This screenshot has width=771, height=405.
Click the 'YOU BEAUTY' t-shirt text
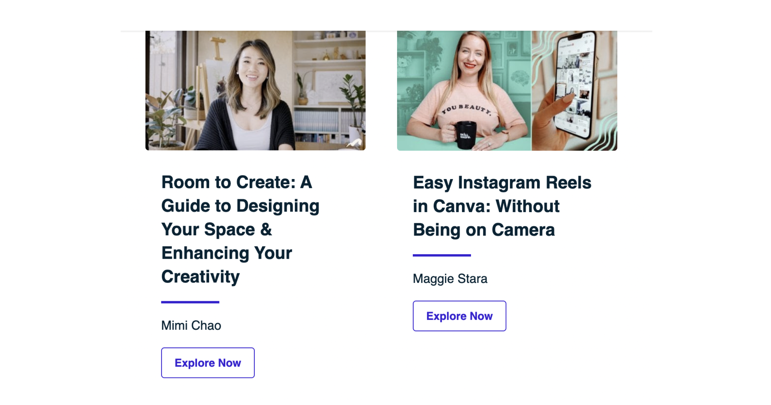(466, 109)
